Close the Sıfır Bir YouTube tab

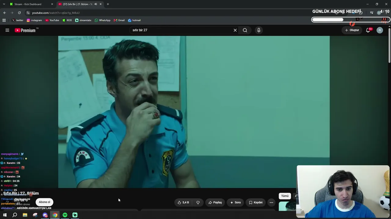(100, 4)
